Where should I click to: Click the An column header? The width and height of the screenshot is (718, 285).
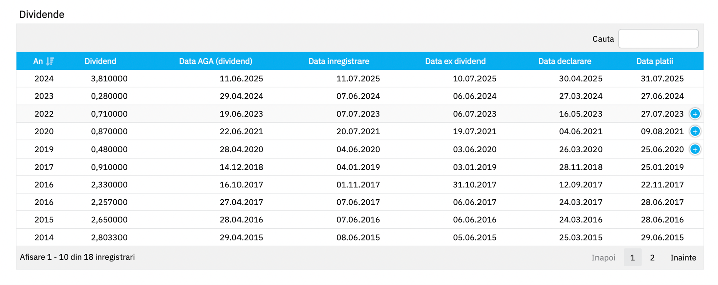coord(38,61)
